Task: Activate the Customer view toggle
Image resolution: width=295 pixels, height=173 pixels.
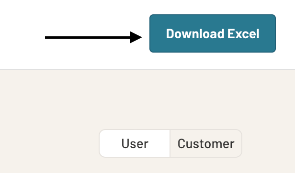Action: pyautogui.click(x=206, y=143)
